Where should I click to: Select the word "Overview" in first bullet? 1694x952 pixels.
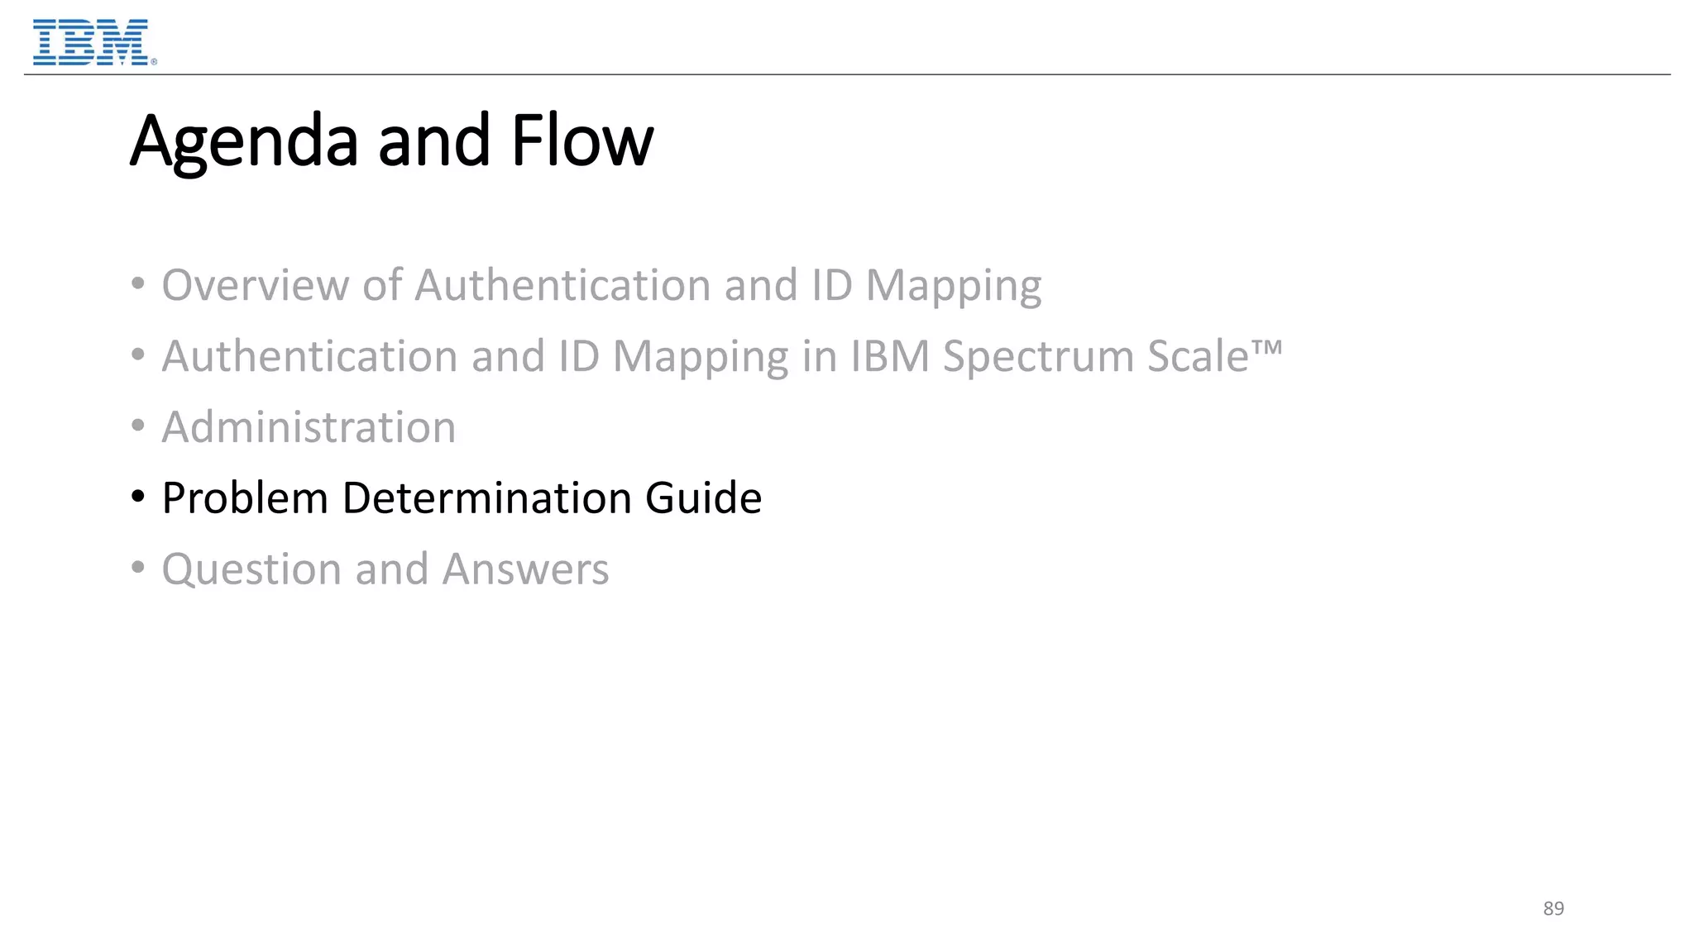pyautogui.click(x=255, y=285)
